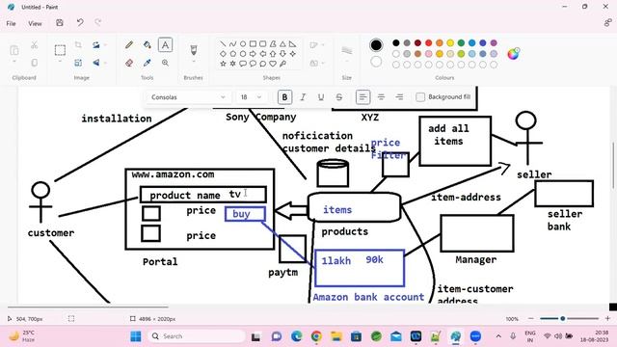
Task: Click the zoom slider handle
Action: coord(563,318)
